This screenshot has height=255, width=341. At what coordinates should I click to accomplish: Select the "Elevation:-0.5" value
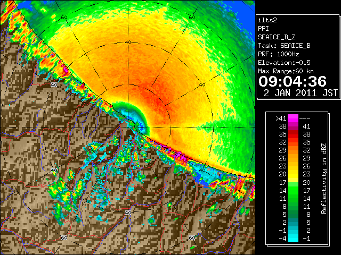(x=284, y=63)
